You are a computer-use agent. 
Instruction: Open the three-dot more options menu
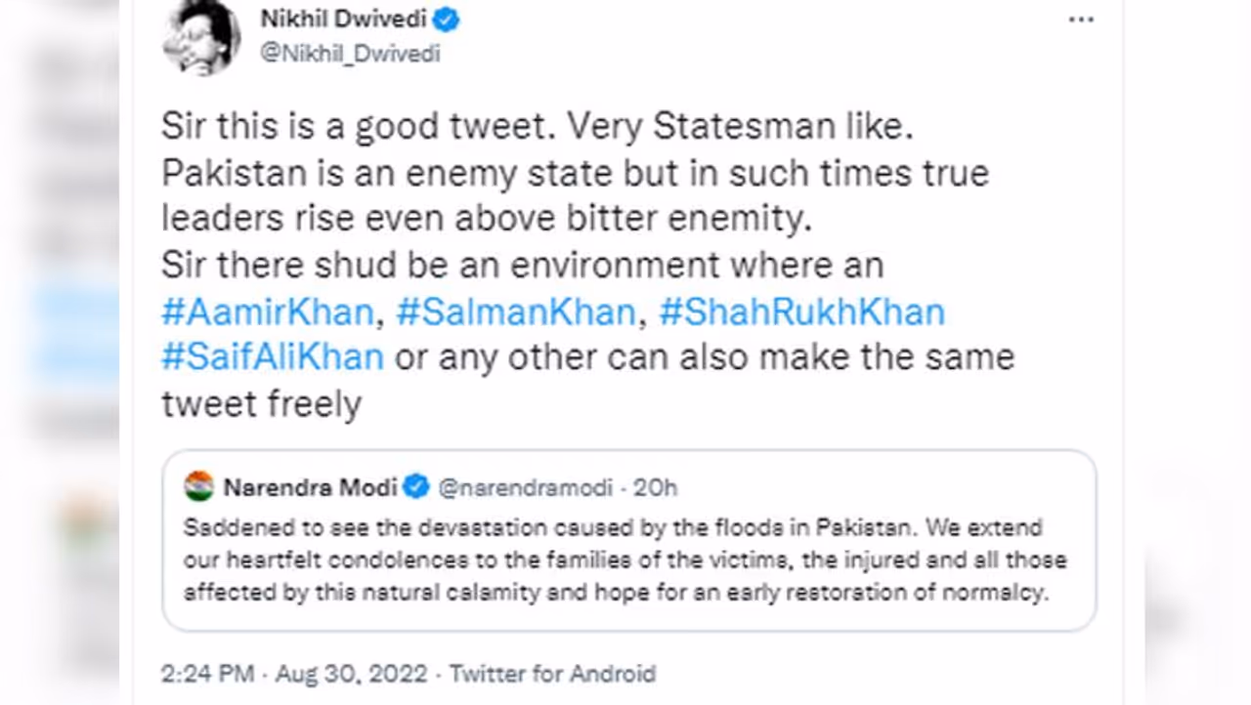coord(1081,20)
